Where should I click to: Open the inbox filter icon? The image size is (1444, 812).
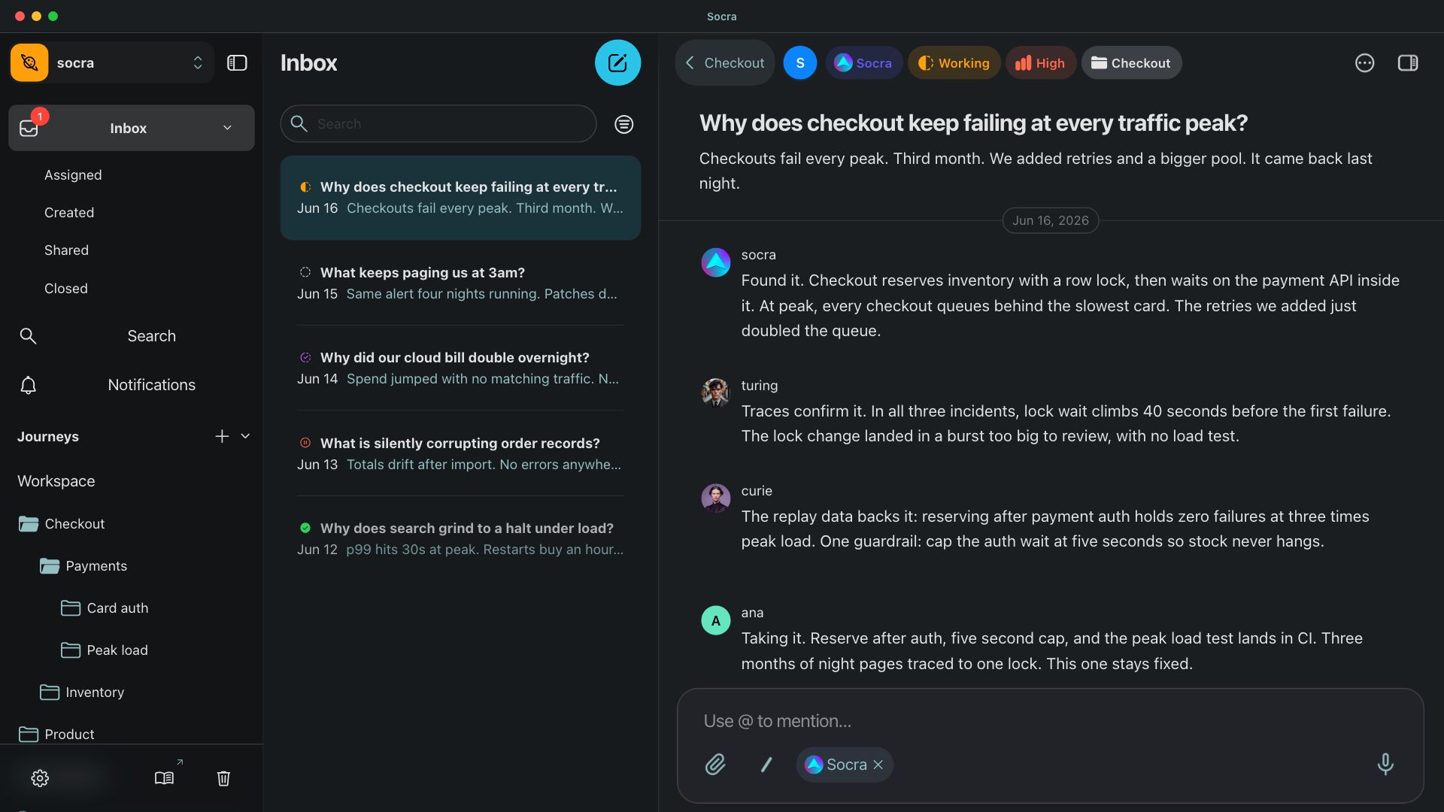[623, 124]
